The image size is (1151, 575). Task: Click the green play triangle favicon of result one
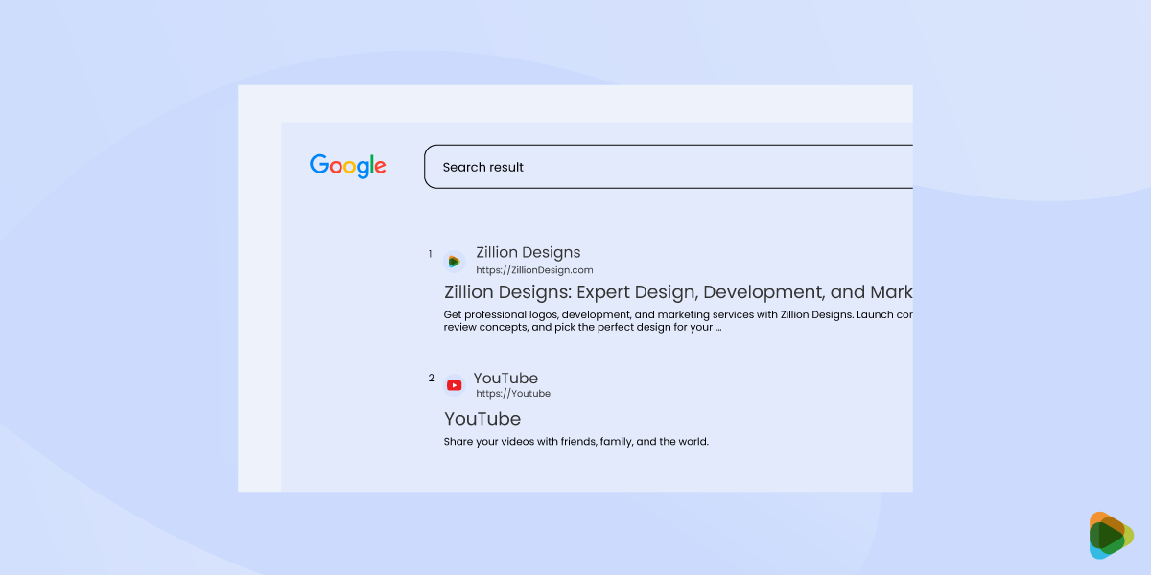[x=455, y=260]
